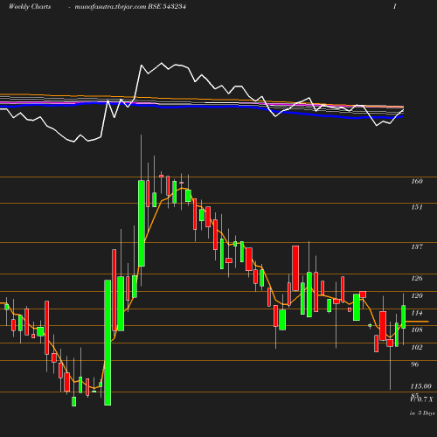This screenshot has height=437, width=437.
Task: Click the 'Weekly Charts' title text
Action: pos(30,7)
